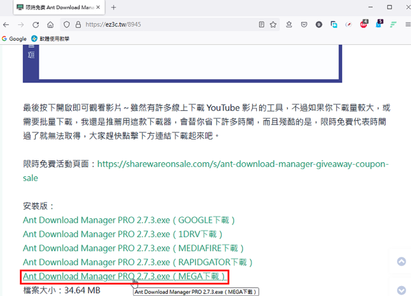
Task: Click the address bar URL ez3c.tw/8945
Action: point(113,25)
